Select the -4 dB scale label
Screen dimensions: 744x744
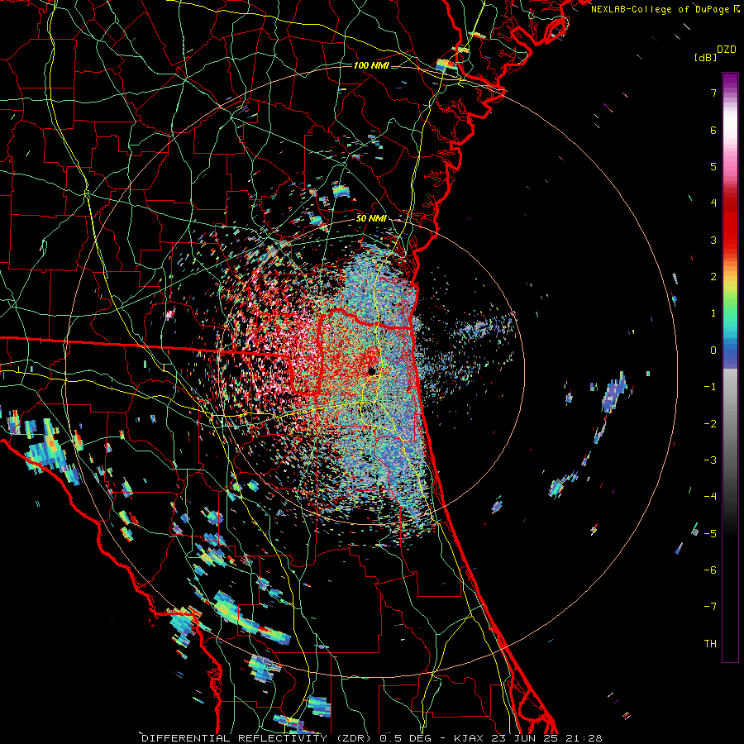point(710,497)
